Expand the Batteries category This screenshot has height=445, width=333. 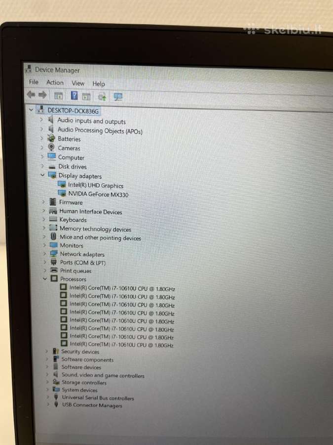coord(41,138)
